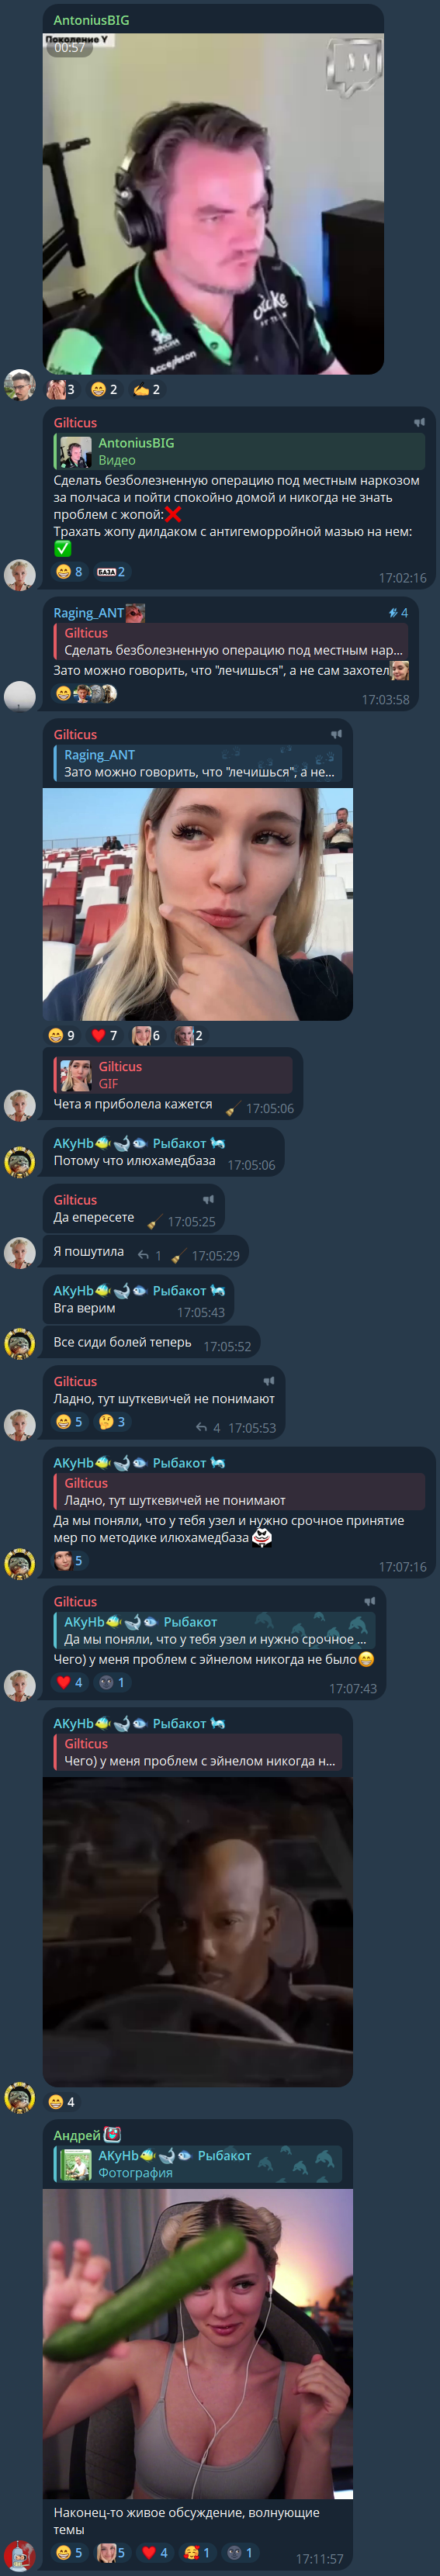The height and width of the screenshot is (2576, 440).
Task: Toggle the BAZA reaction with 2 votes
Action: (x=111, y=571)
